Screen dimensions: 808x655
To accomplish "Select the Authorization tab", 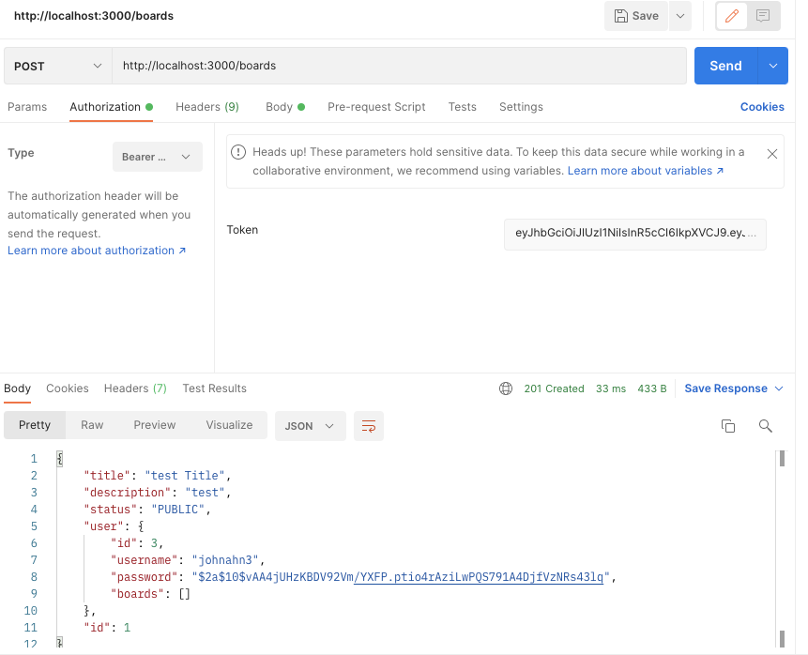I will click(x=111, y=107).
